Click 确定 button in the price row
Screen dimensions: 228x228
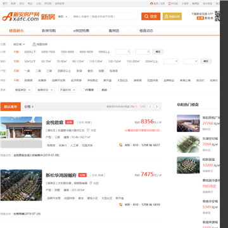click(x=158, y=52)
